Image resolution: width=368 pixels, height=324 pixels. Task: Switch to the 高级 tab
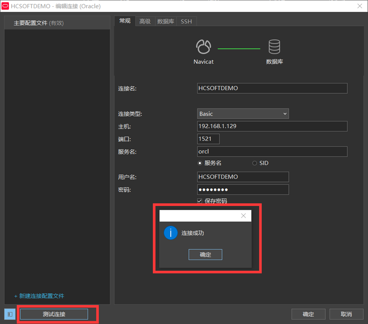click(x=145, y=22)
